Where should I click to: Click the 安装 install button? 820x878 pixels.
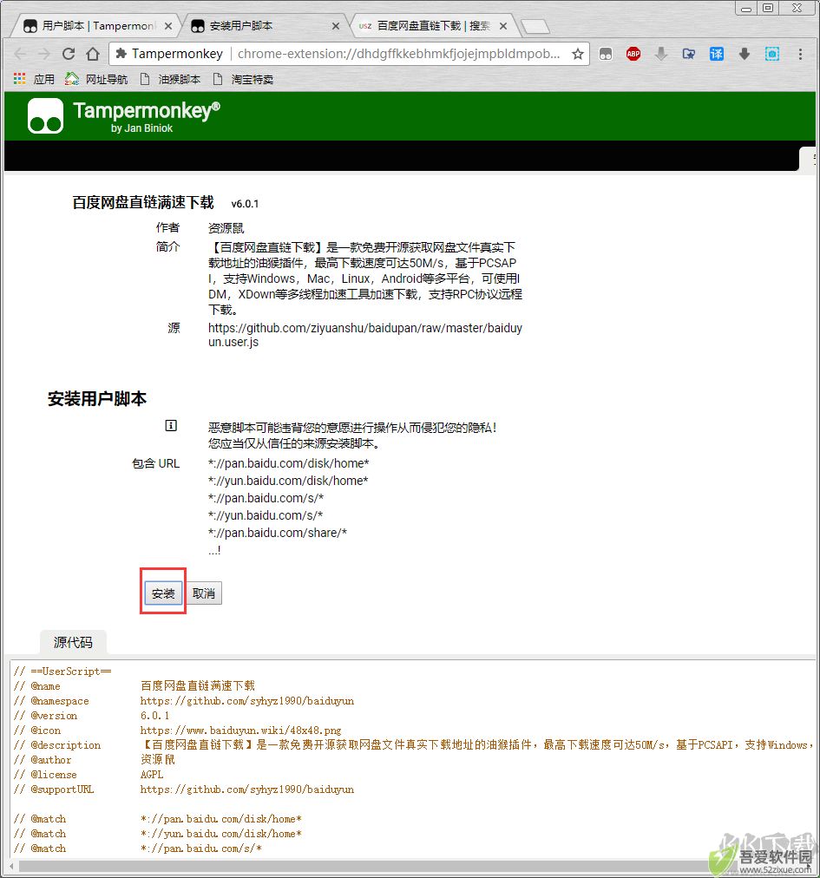pyautogui.click(x=163, y=593)
